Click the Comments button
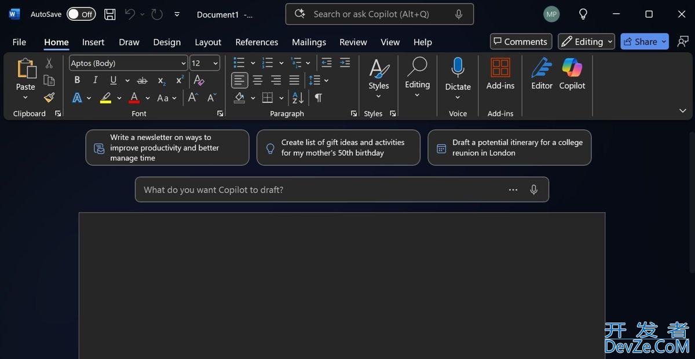The height and width of the screenshot is (359, 695). point(521,42)
